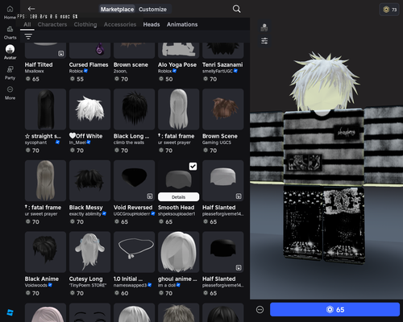Image resolution: width=403 pixels, height=322 pixels.
Task: Open avatar preview settings sliders icon
Action: point(264,41)
